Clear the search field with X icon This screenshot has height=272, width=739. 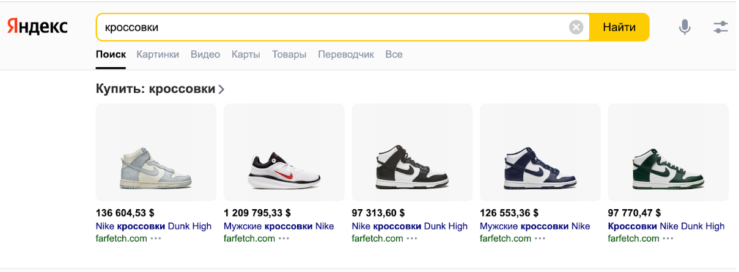[x=576, y=27]
